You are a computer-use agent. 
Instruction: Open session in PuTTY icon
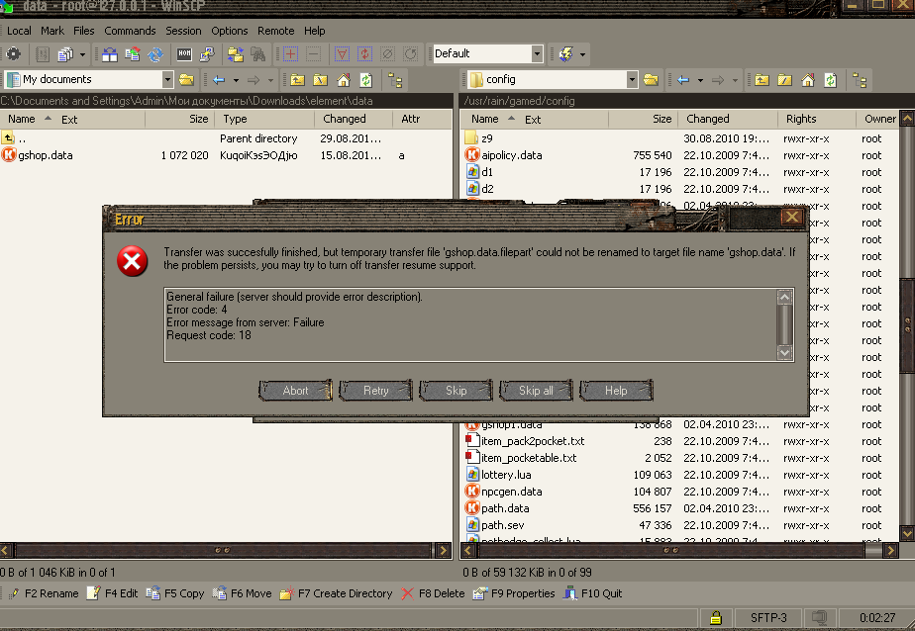207,54
